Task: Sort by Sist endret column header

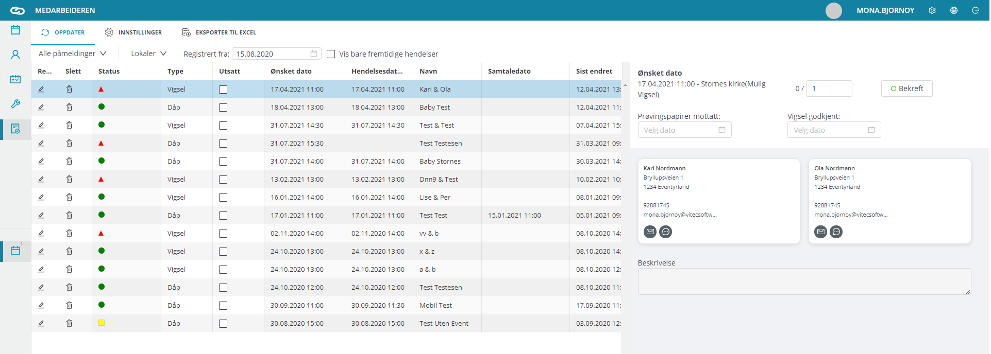Action: [595, 72]
